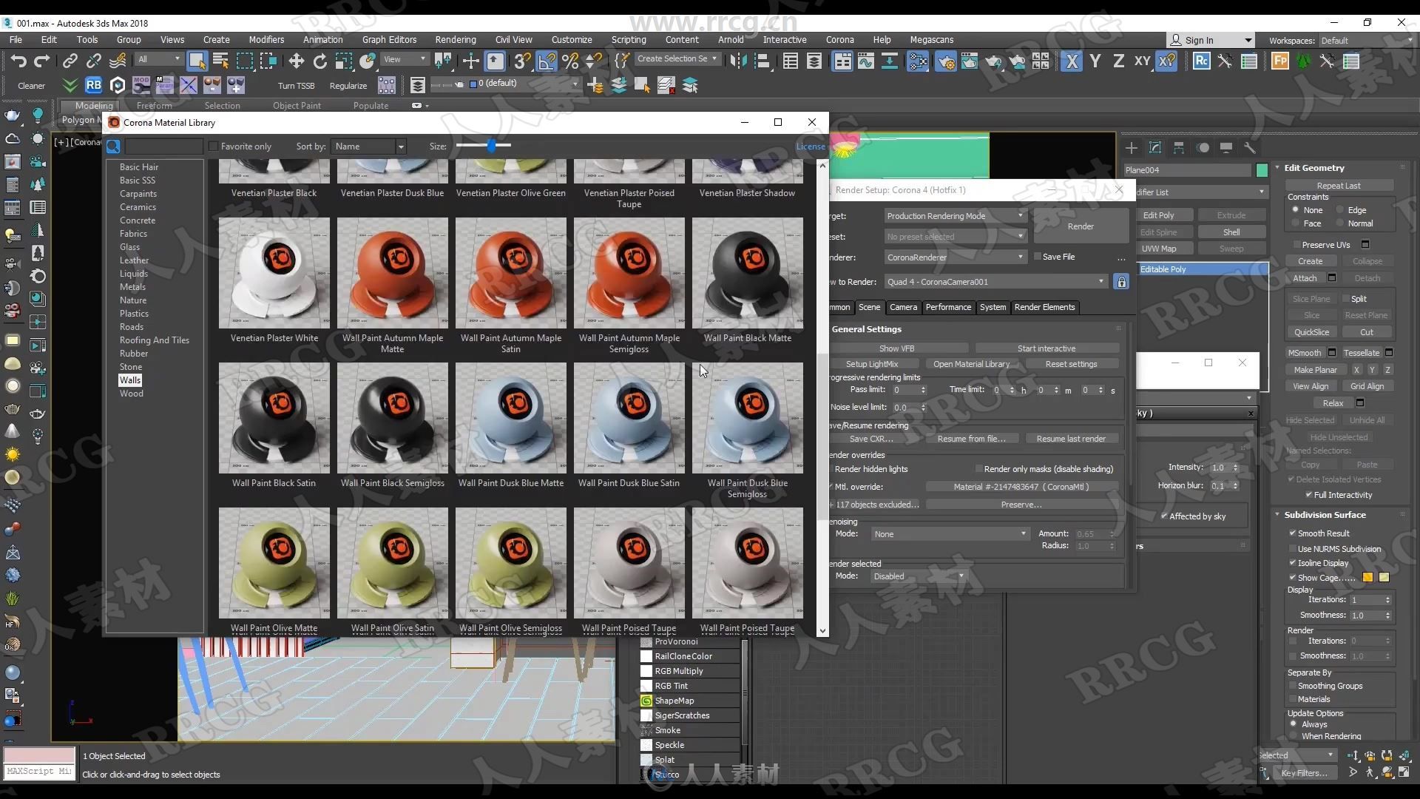Open the Curve Editor icon
This screenshot has height=799, width=1420.
tap(865, 61)
